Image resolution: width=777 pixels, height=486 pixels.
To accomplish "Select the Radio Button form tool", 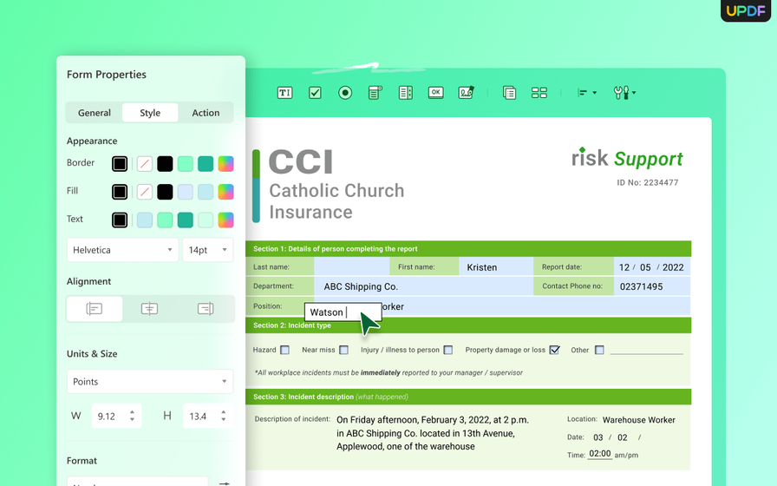I will pos(345,93).
